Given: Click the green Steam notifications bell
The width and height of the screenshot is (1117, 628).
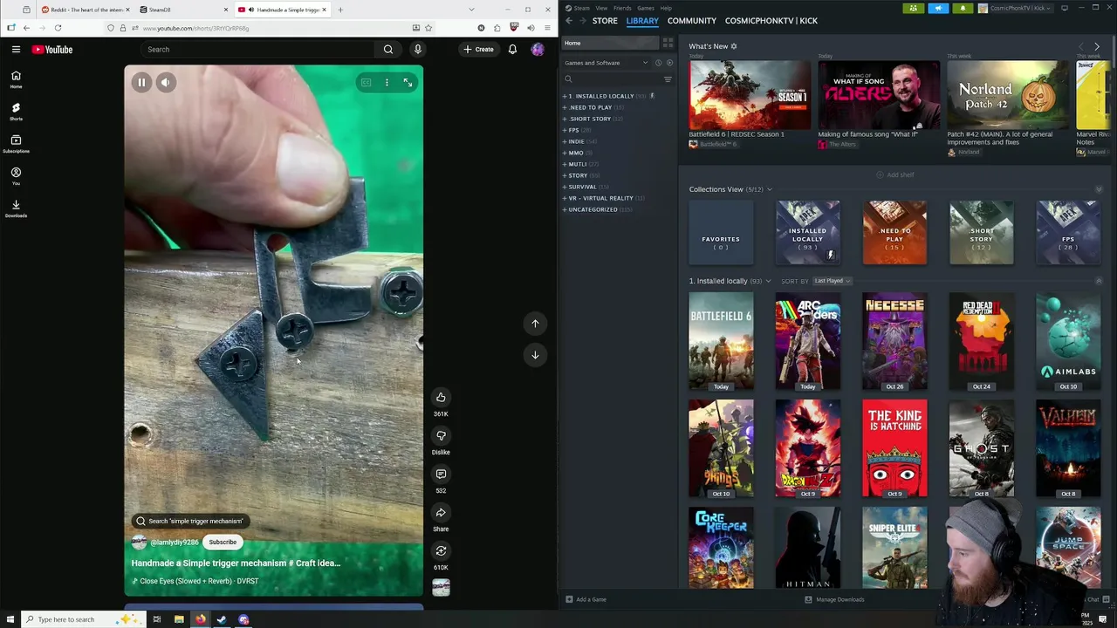Looking at the screenshot, I should click(x=963, y=8).
